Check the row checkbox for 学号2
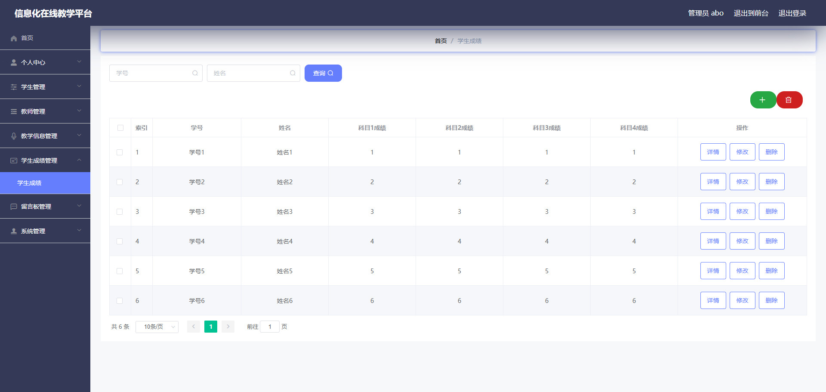 point(120,182)
